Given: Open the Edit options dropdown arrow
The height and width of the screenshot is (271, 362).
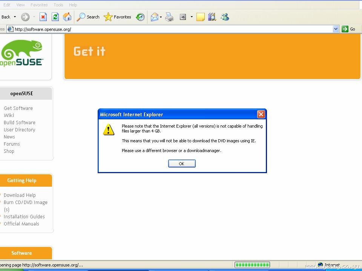Looking at the screenshot, I should (192, 17).
